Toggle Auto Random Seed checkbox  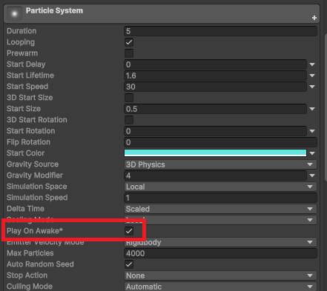(x=129, y=264)
